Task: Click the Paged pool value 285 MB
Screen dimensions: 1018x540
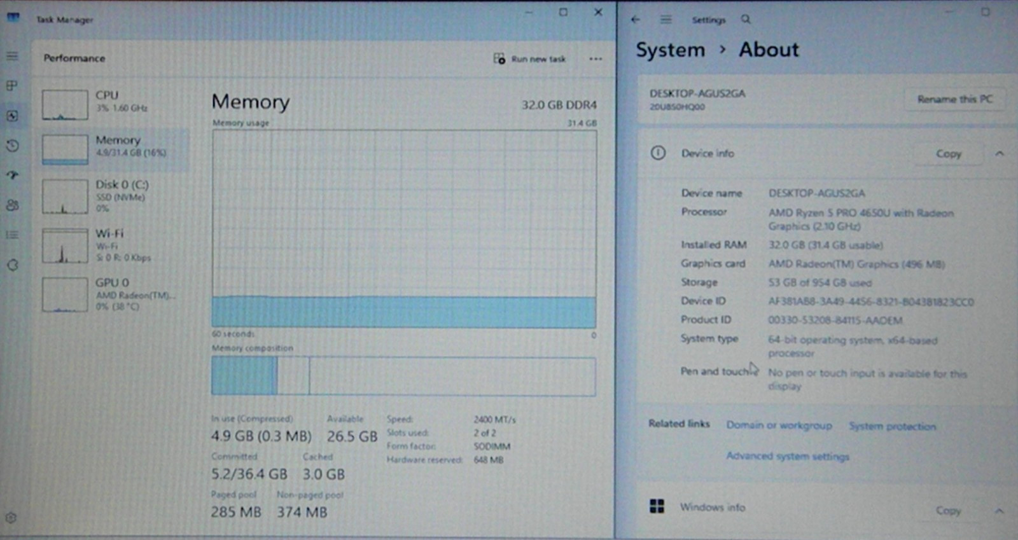Action: [236, 512]
